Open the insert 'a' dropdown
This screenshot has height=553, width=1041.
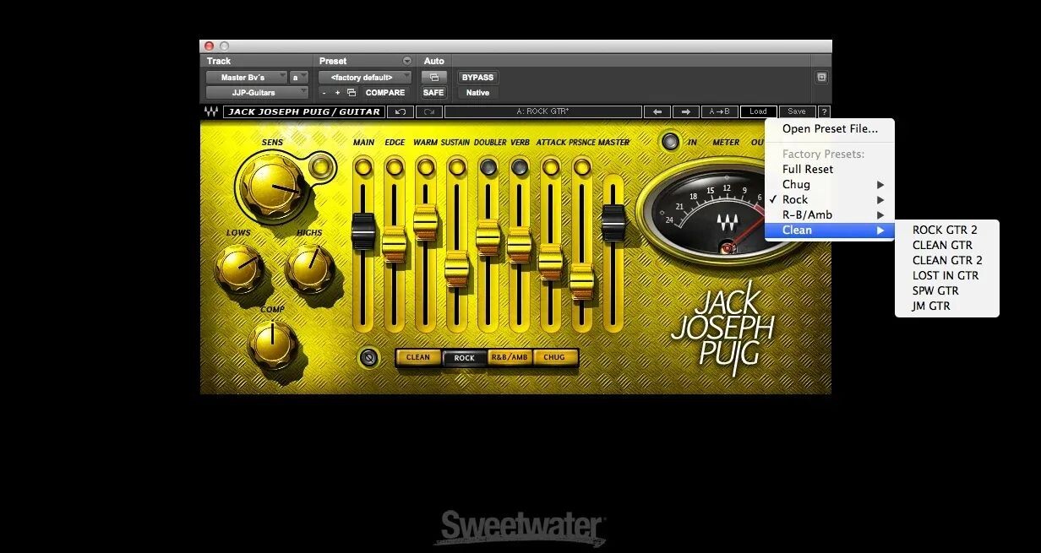(299, 77)
